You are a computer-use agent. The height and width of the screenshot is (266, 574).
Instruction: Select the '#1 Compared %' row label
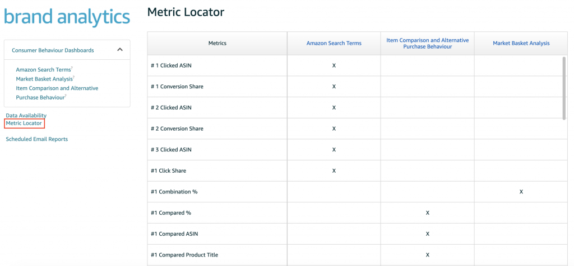pyautogui.click(x=171, y=213)
